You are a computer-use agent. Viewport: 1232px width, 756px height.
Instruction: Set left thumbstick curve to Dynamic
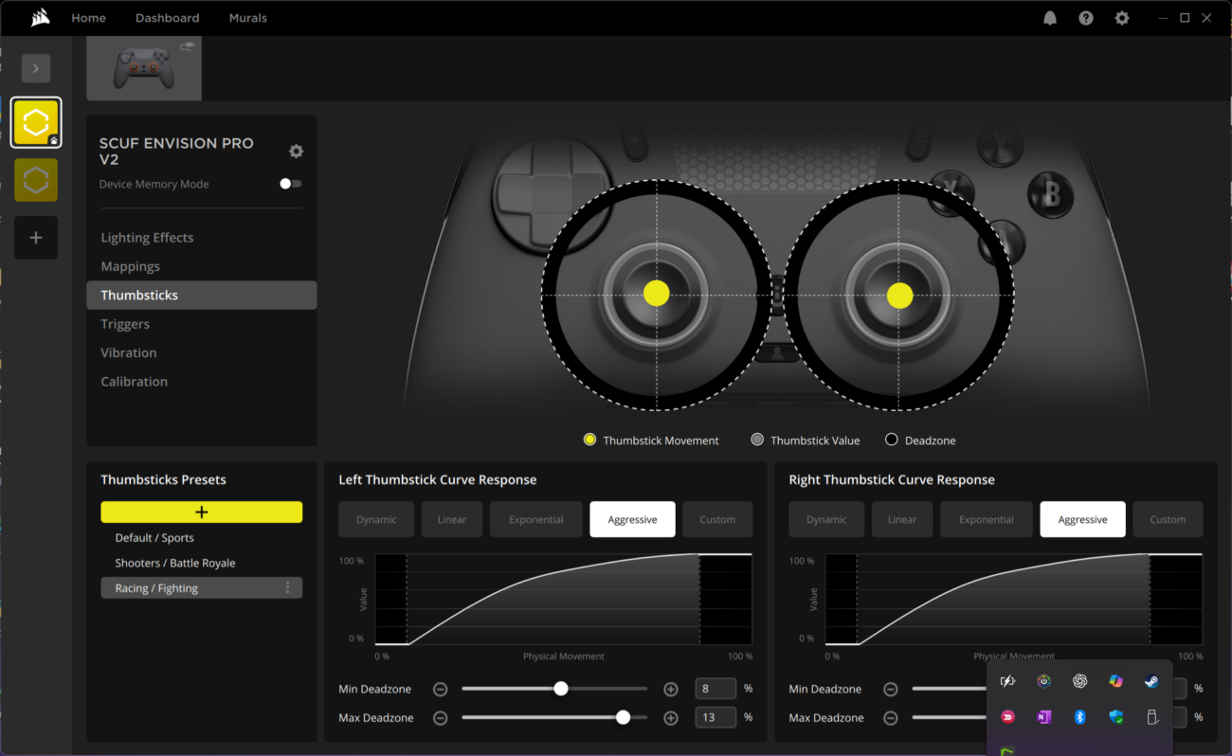(376, 519)
